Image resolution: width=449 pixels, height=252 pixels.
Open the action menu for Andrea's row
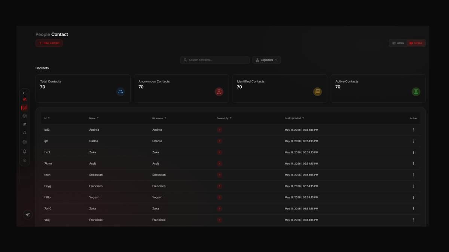(x=413, y=130)
